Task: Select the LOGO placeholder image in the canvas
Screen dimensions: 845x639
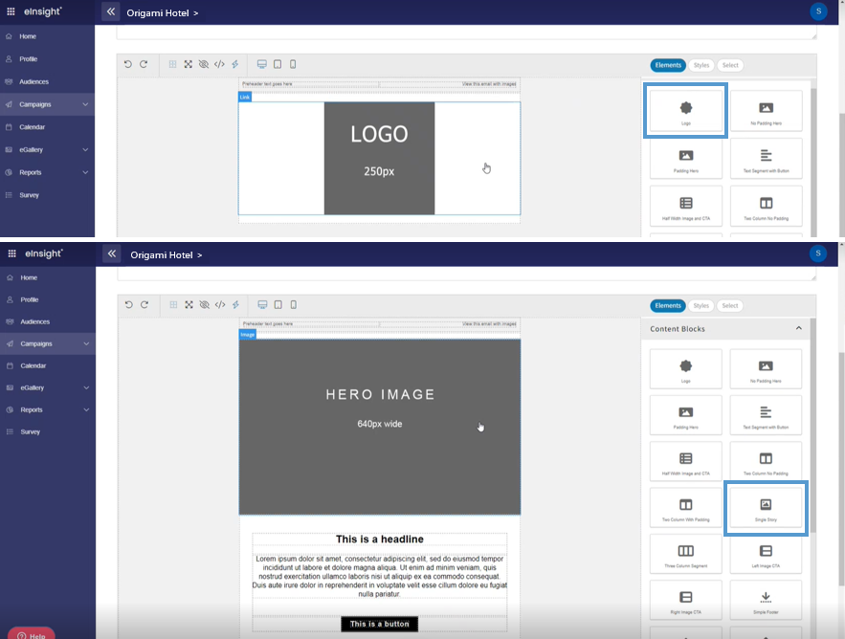Action: pos(379,159)
